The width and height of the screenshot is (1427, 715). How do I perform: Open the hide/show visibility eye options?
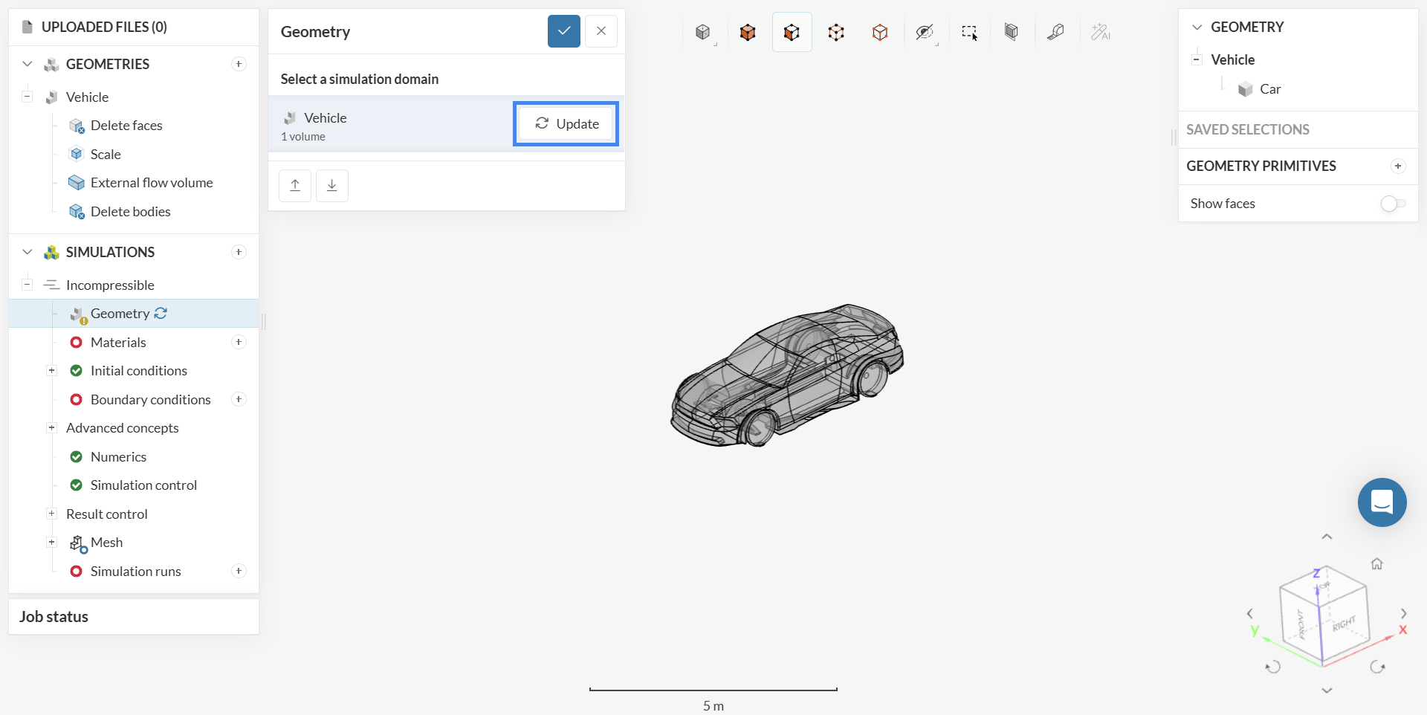pyautogui.click(x=924, y=32)
